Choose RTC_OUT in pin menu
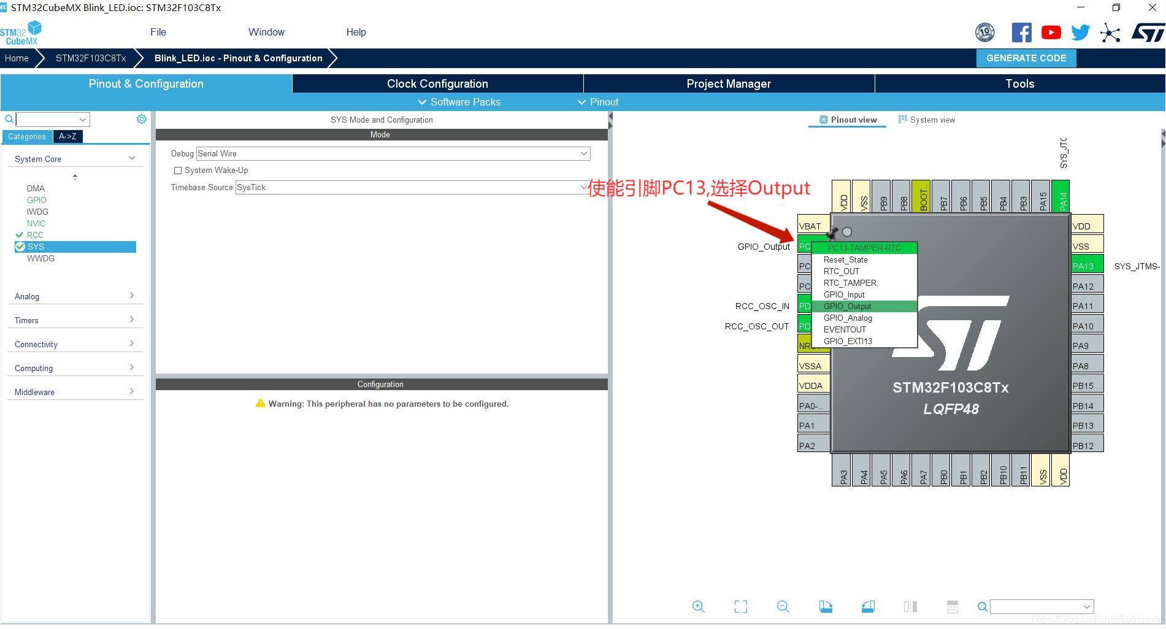1166x630 pixels. click(x=864, y=271)
